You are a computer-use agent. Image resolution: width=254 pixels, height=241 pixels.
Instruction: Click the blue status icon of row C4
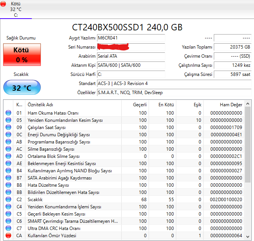tap(8, 206)
